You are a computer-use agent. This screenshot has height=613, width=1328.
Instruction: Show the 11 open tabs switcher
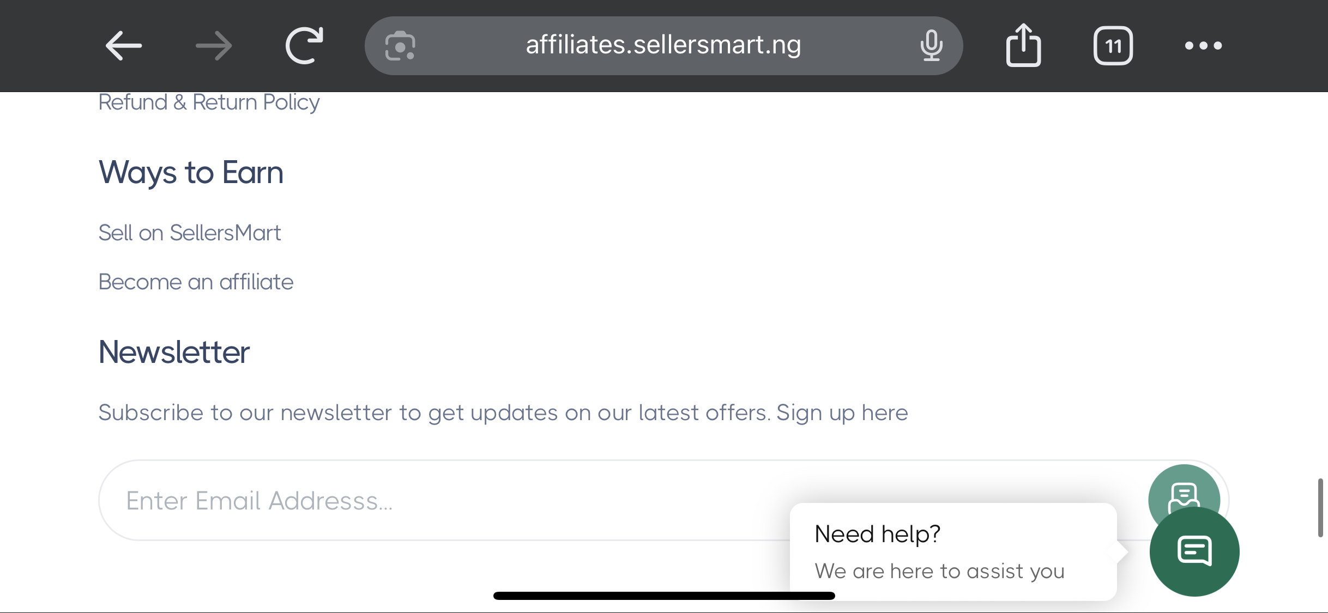tap(1113, 46)
